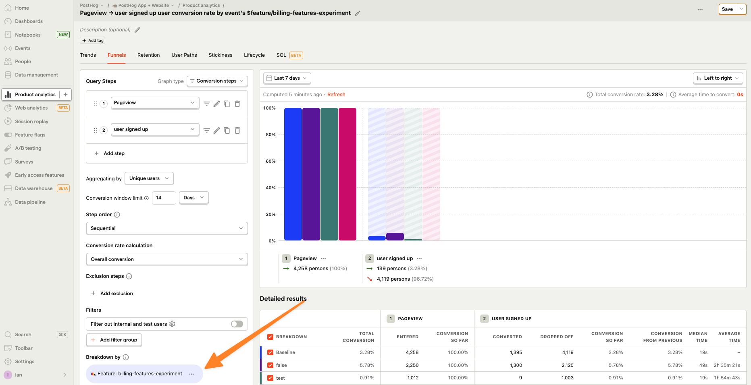Click the PostHog App + Website breadcrumb
Screen dimensions: 751x385
coord(143,5)
